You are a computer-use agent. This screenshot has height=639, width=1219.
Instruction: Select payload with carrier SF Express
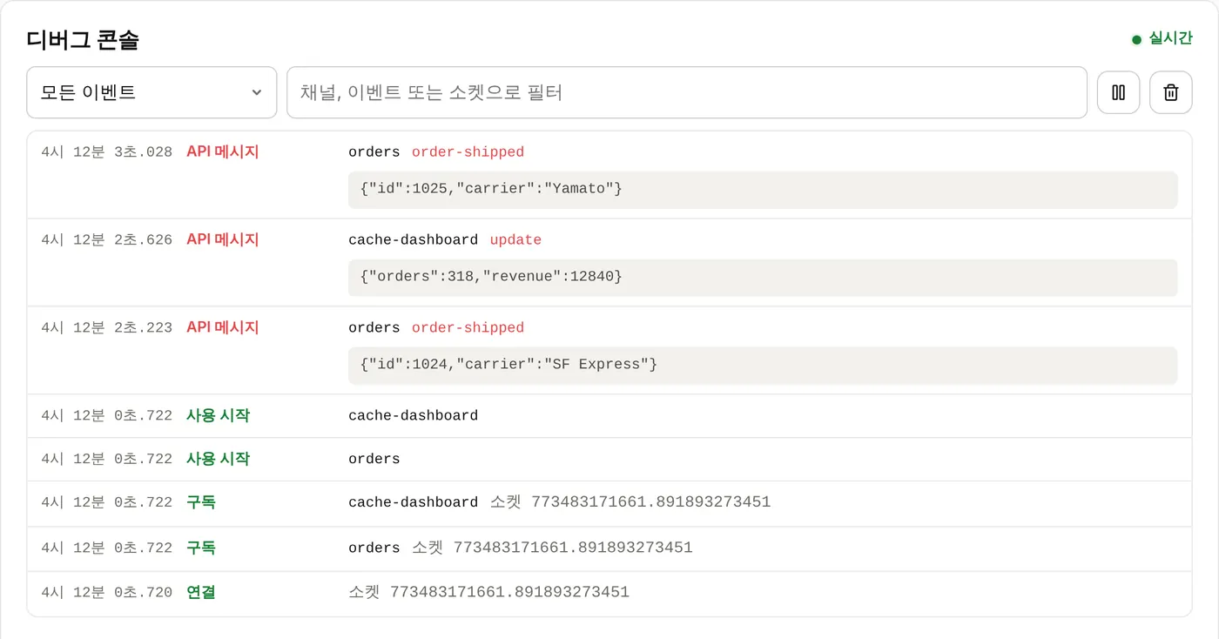(x=763, y=365)
